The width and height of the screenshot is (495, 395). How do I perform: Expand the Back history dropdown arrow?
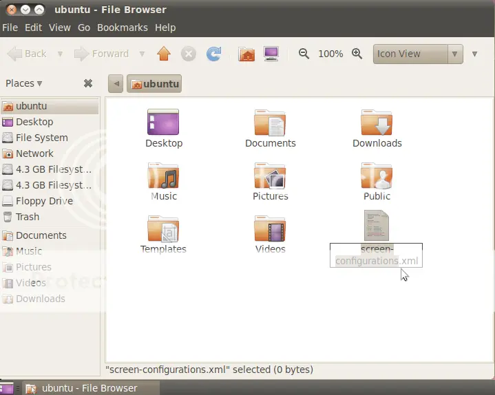click(60, 54)
